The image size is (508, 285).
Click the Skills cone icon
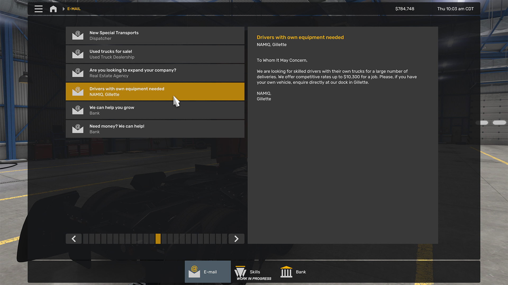coord(240,272)
